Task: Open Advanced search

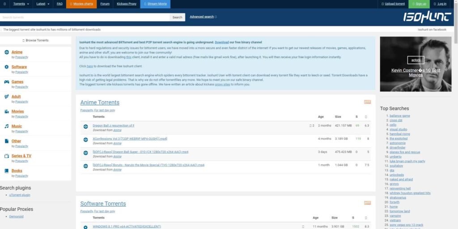Action: (x=202, y=17)
